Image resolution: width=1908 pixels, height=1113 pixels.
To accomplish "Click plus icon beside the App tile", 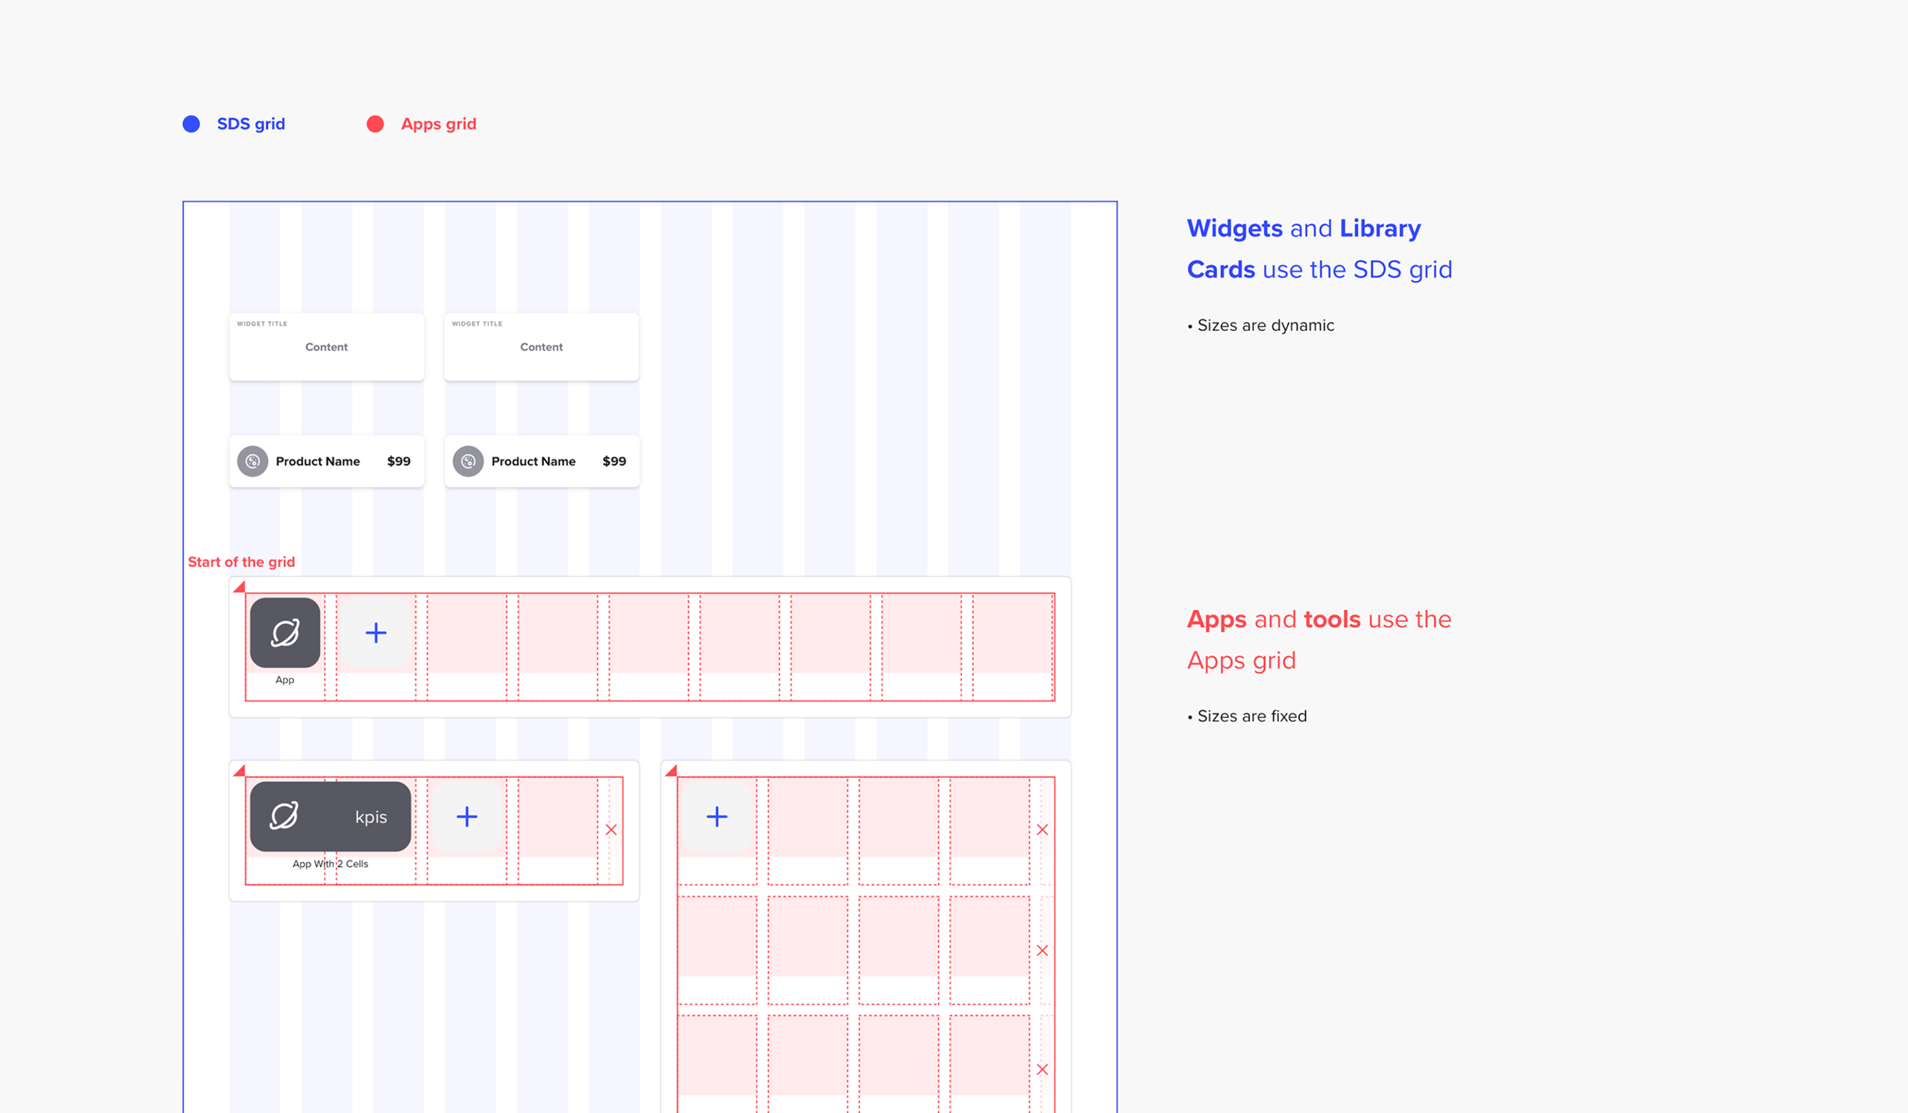I will pyautogui.click(x=376, y=633).
